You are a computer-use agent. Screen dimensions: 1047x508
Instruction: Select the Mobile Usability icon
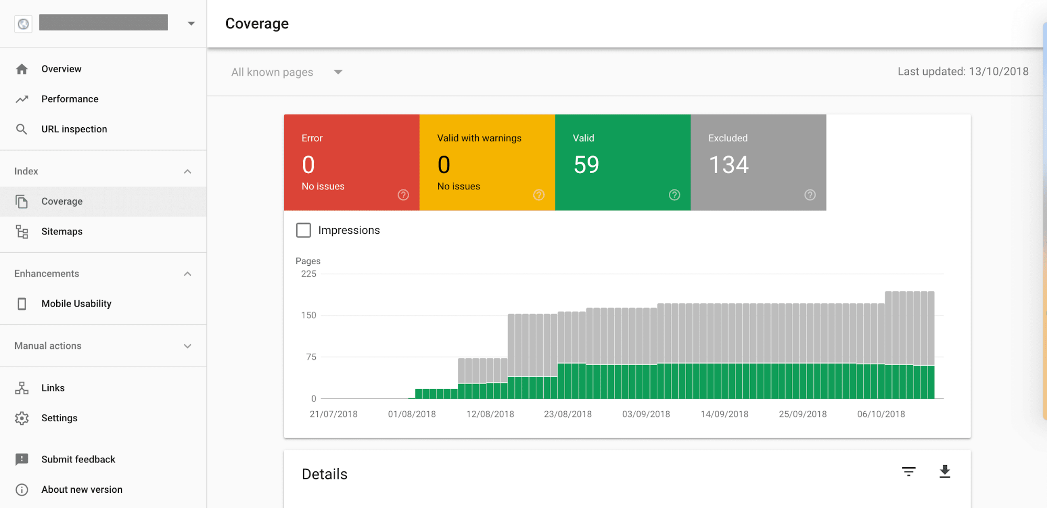click(x=22, y=303)
